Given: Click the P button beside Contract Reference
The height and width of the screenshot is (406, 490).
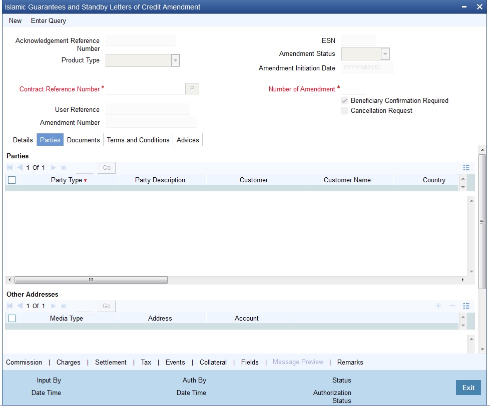Looking at the screenshot, I should click(x=192, y=89).
